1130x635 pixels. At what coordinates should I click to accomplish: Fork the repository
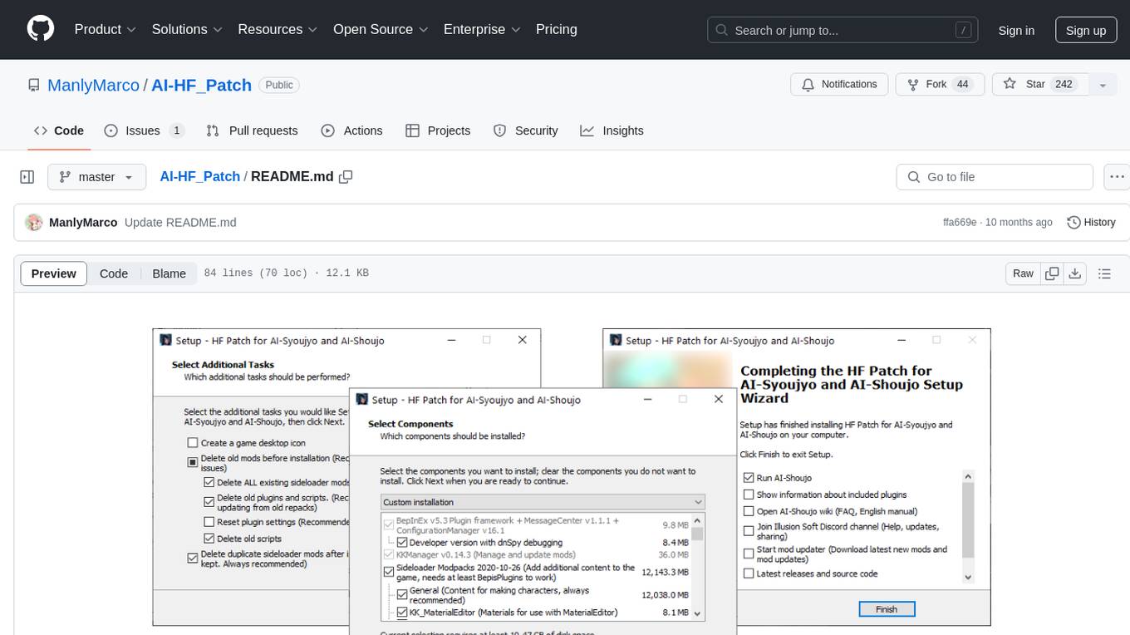click(940, 85)
